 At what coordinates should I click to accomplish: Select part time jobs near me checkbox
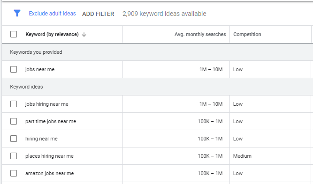(x=14, y=121)
